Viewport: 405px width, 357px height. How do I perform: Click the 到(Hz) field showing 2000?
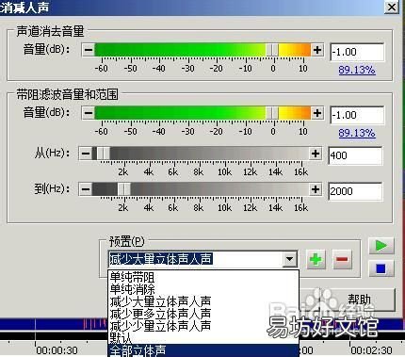pyautogui.click(x=355, y=191)
